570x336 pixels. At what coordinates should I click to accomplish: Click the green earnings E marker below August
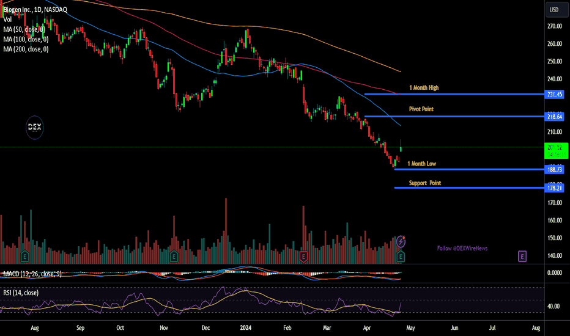tap(24, 257)
